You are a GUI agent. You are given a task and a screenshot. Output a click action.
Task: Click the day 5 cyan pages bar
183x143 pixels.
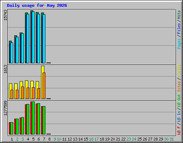point(33,37)
